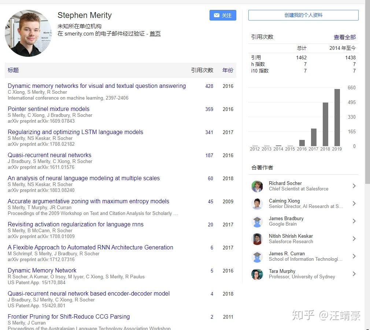This screenshot has height=330, width=370.
Task: Open Pointer sentinel mixture models paper
Action: (x=49, y=109)
